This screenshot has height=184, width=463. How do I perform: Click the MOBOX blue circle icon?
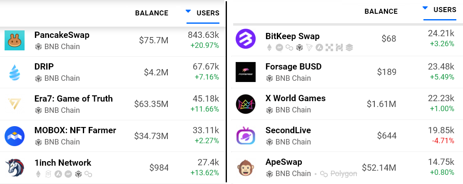15,136
